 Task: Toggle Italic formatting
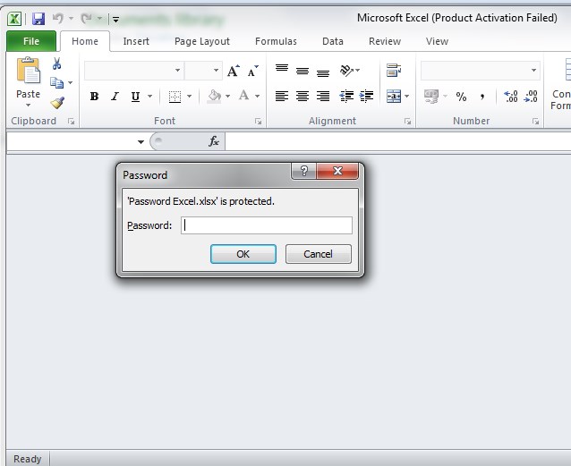coord(115,97)
